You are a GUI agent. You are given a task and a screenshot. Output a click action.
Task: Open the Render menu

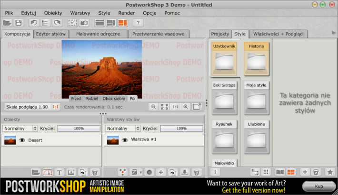pyautogui.click(x=126, y=13)
